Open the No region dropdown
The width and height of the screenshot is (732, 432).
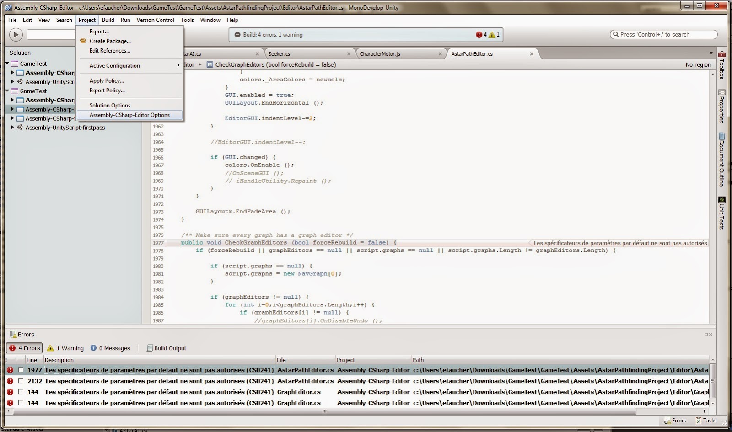point(698,64)
